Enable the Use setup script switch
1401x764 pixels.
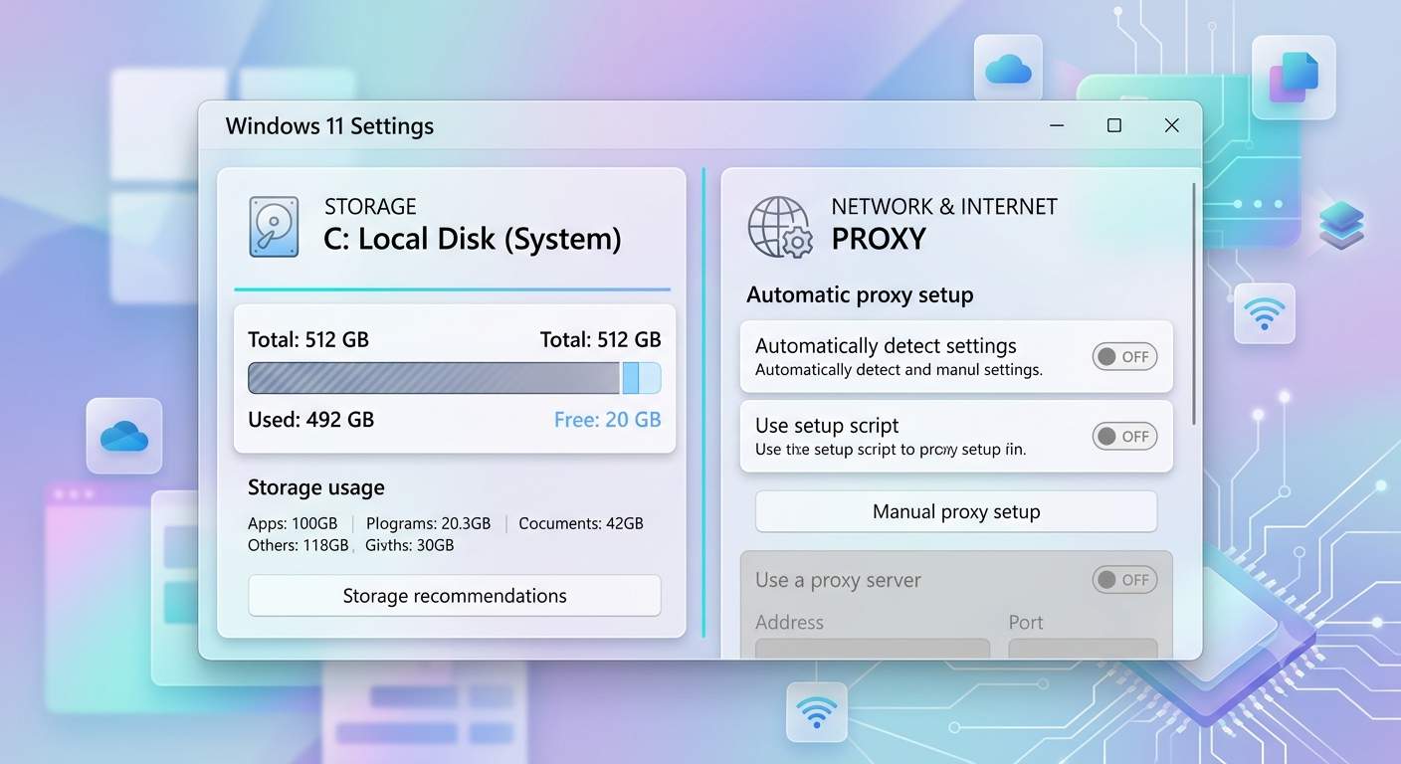click(x=1124, y=436)
